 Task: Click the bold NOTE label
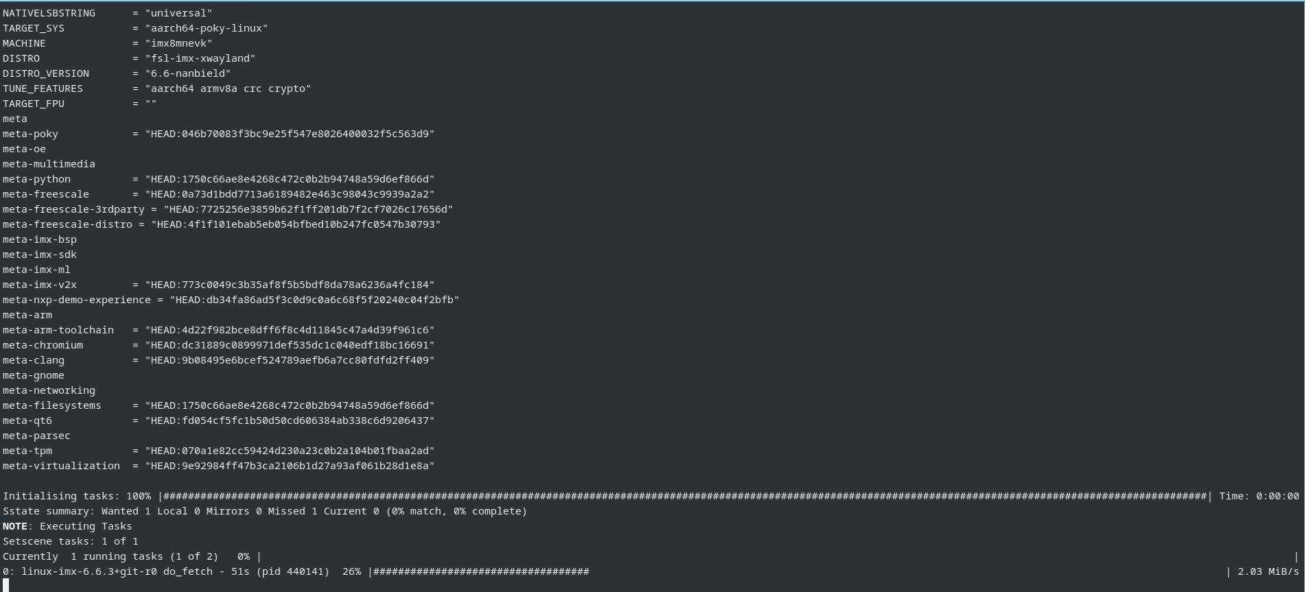(x=15, y=526)
